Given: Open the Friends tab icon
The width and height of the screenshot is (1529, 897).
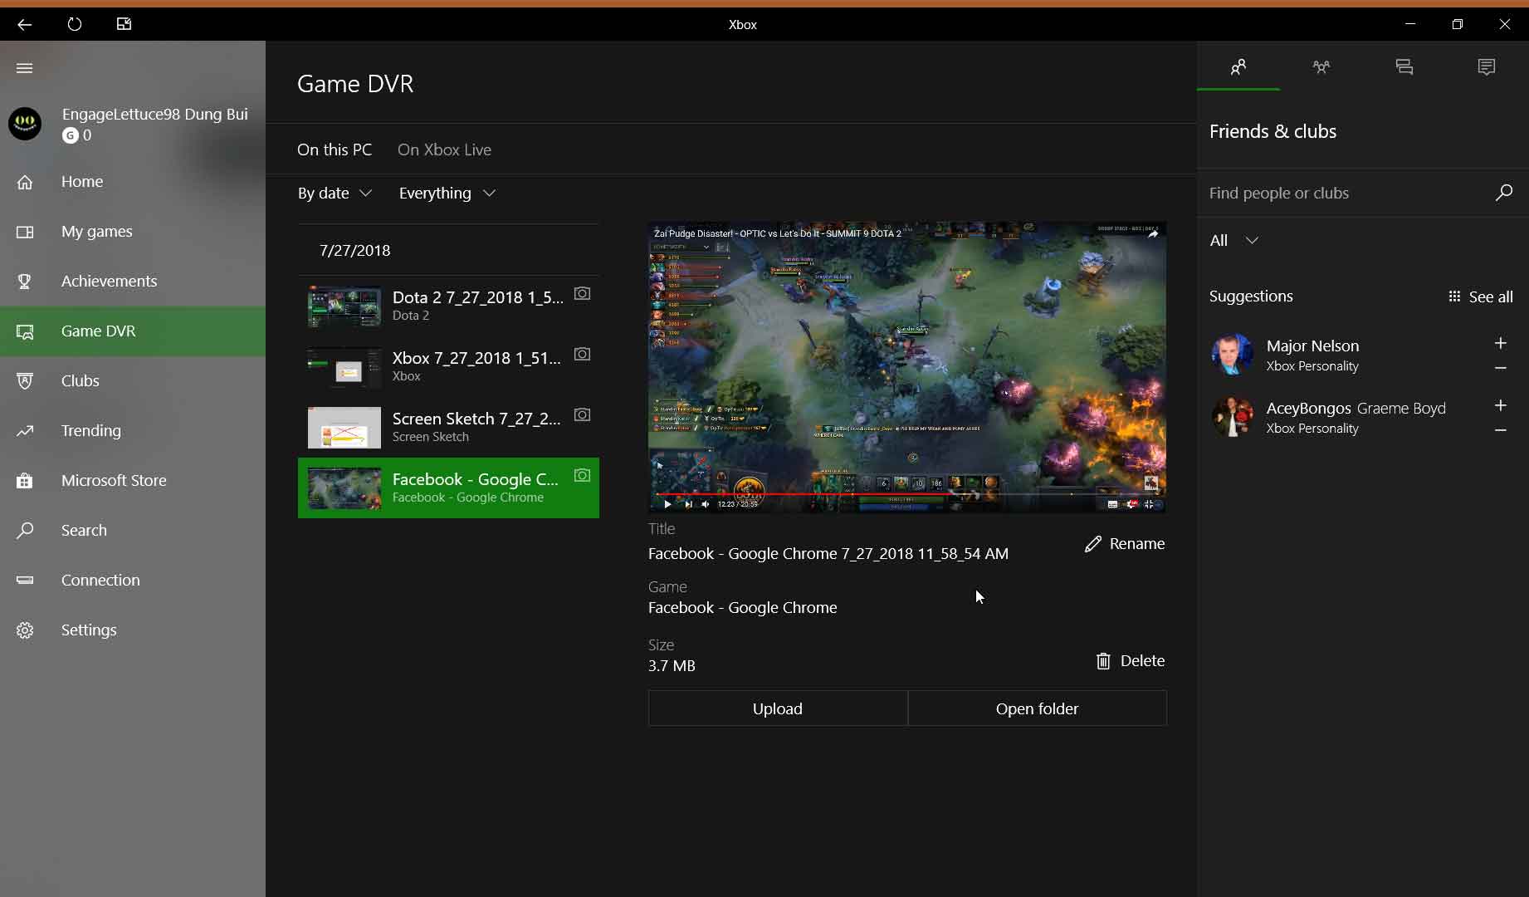Looking at the screenshot, I should pos(1238,67).
